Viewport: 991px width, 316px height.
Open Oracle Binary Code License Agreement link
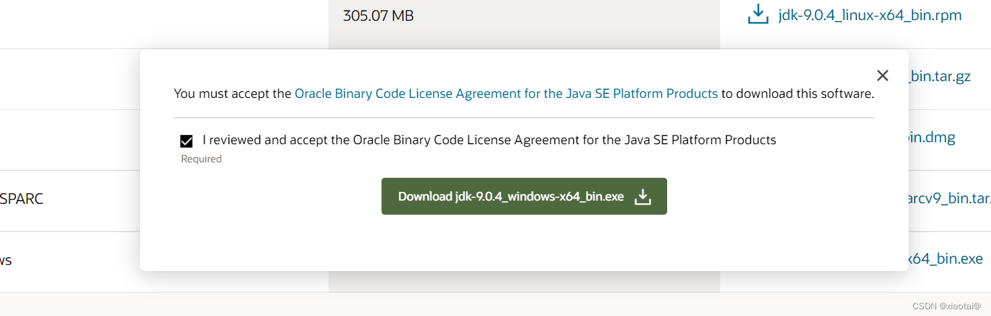pyautogui.click(x=506, y=94)
